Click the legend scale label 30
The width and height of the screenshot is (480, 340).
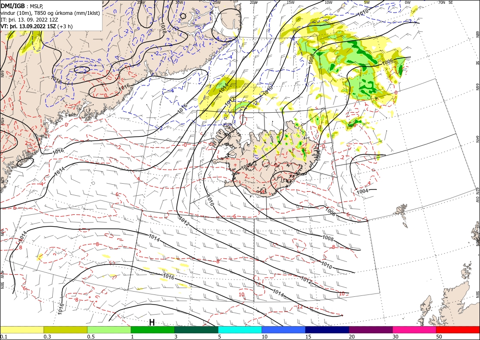(396, 337)
